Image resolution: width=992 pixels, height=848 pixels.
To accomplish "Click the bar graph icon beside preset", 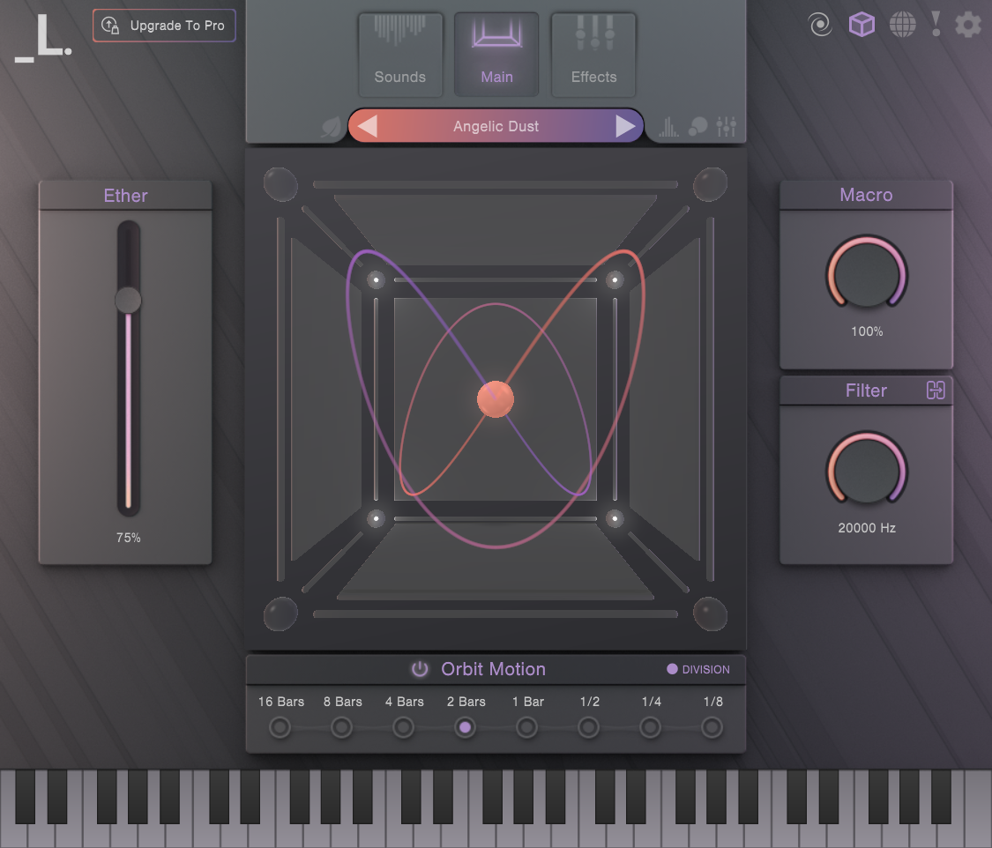I will [669, 127].
